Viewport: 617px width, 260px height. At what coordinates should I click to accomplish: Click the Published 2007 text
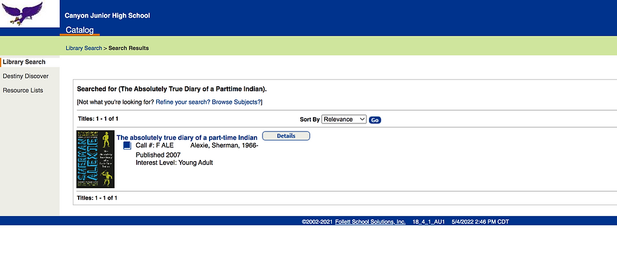[x=158, y=155]
